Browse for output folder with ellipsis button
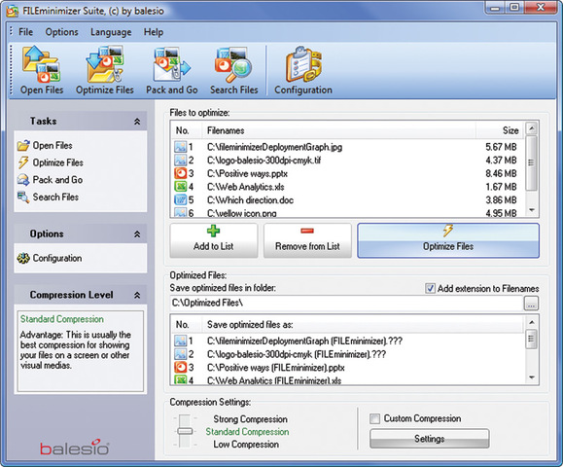 click(x=531, y=304)
